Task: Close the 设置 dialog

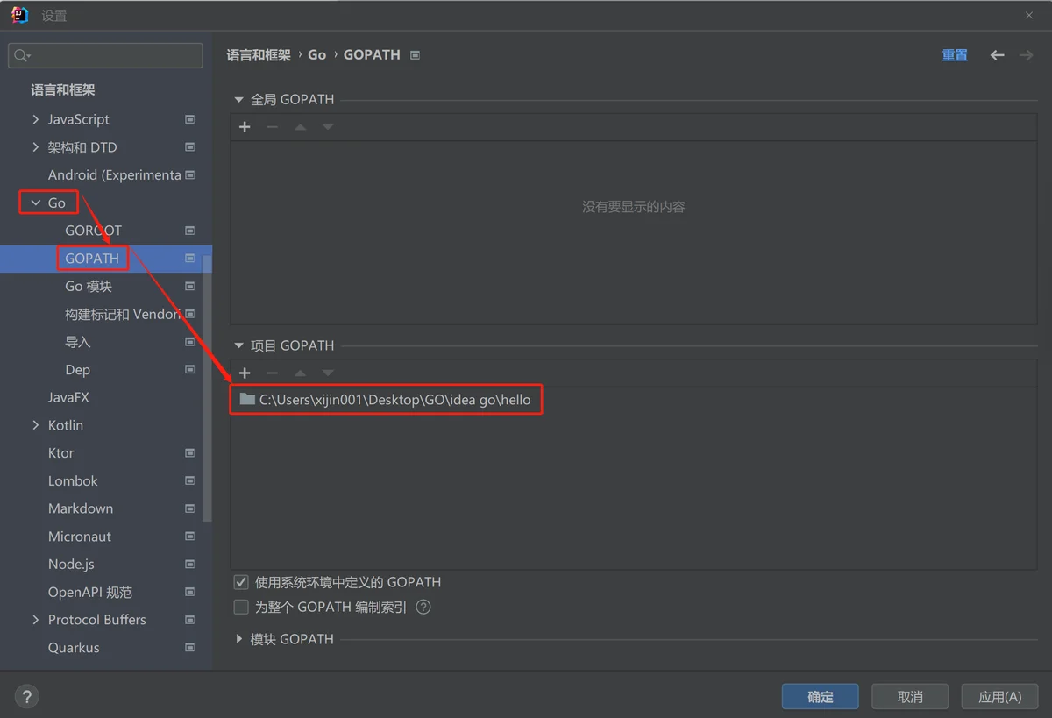Action: 1028,16
